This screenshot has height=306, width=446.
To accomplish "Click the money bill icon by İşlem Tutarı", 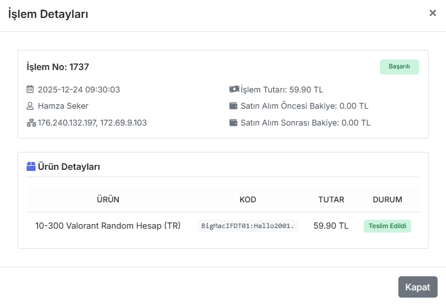I will (234, 89).
